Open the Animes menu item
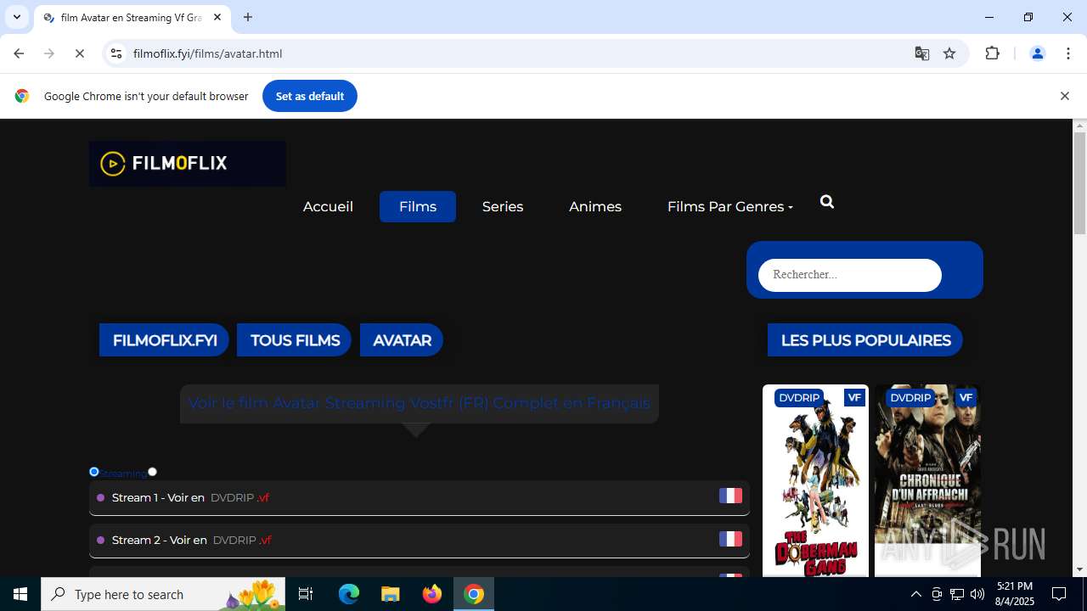 pos(595,206)
